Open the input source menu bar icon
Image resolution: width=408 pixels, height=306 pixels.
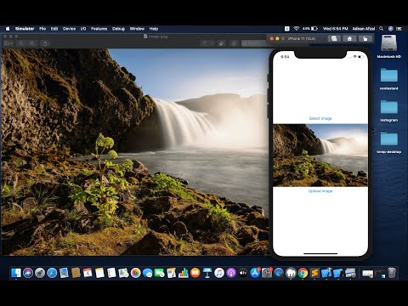pos(287,29)
